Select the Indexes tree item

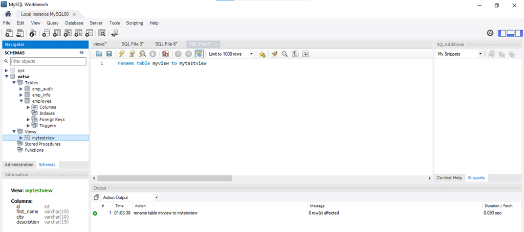click(x=47, y=113)
